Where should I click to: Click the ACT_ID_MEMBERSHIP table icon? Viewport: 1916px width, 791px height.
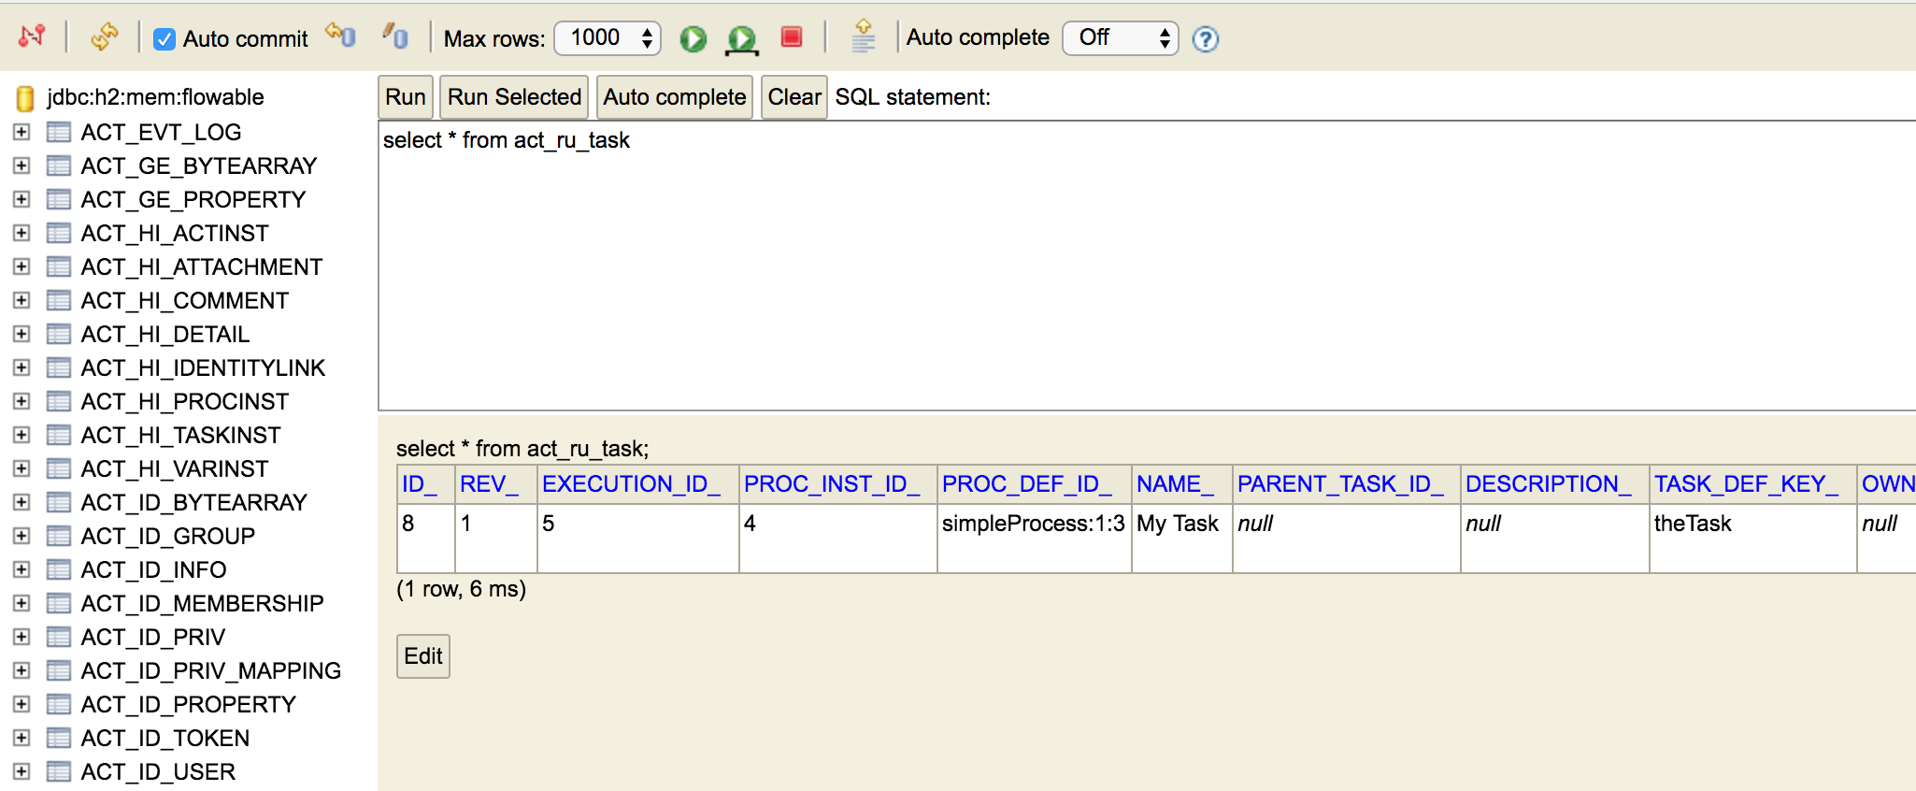59,603
